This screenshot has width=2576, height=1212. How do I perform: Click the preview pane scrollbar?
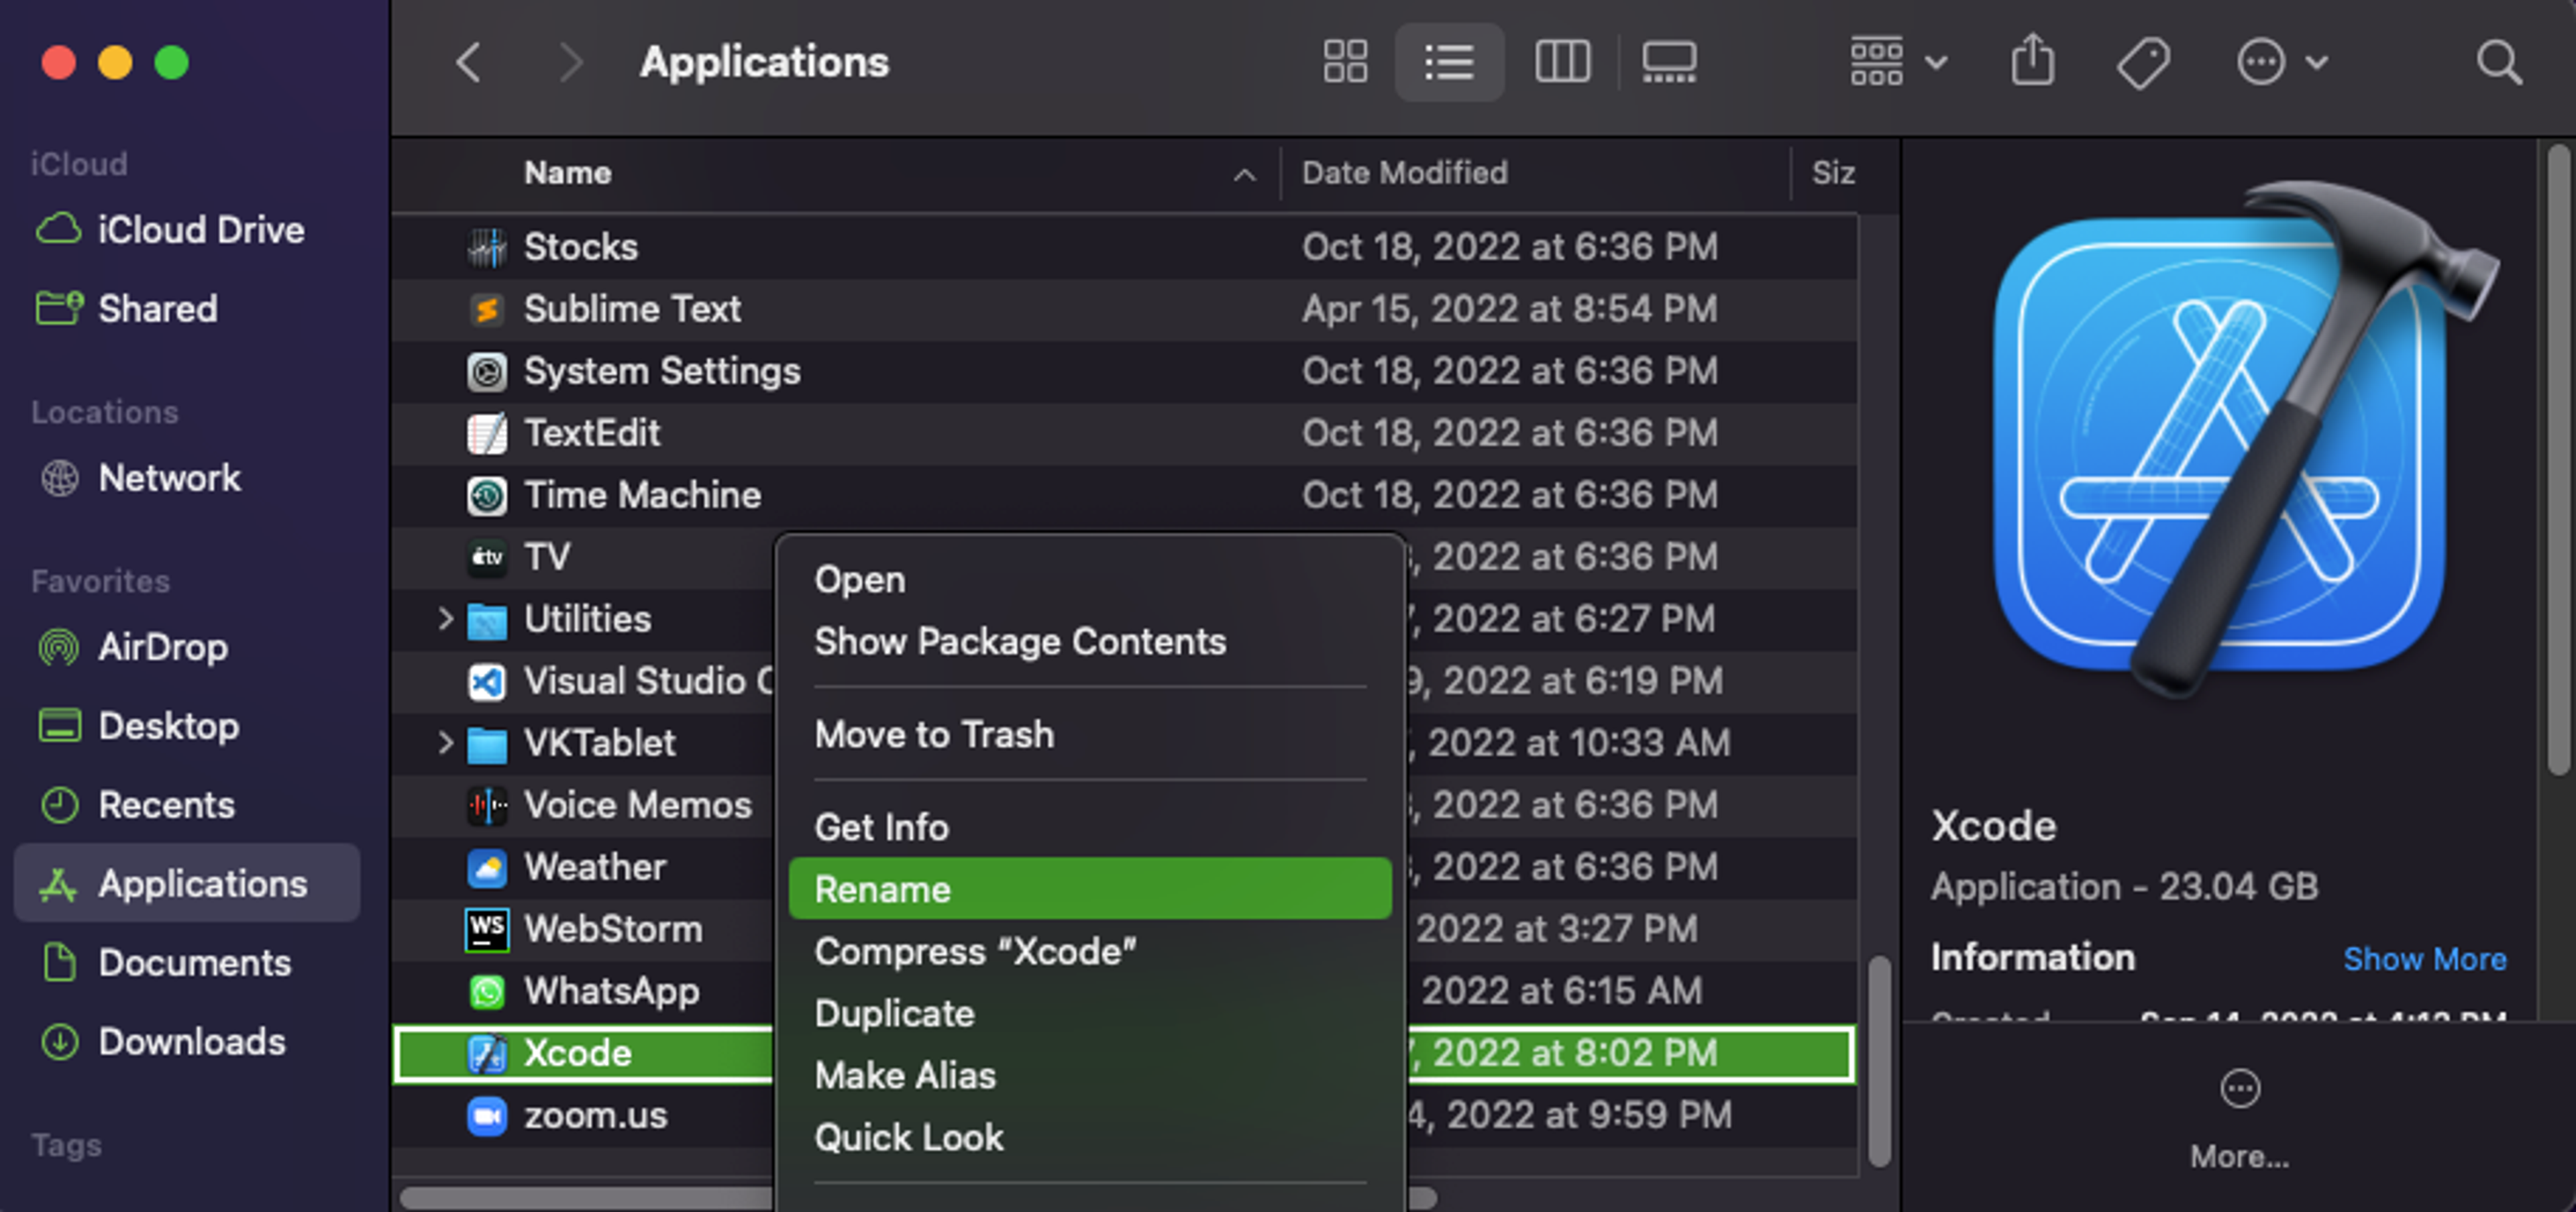[x=2558, y=460]
